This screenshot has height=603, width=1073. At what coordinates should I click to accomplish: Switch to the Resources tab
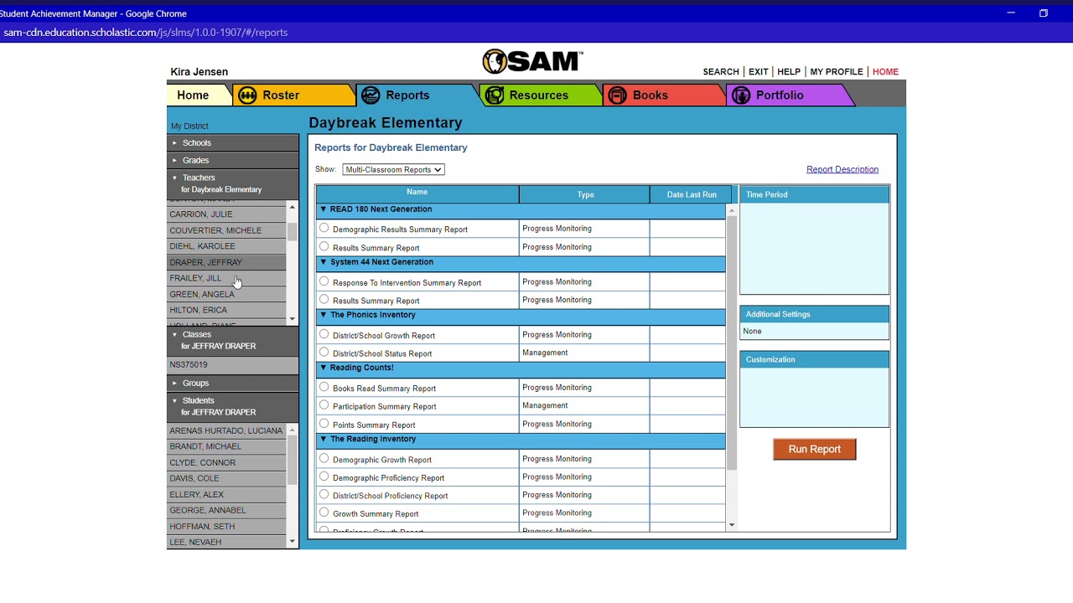[539, 95]
